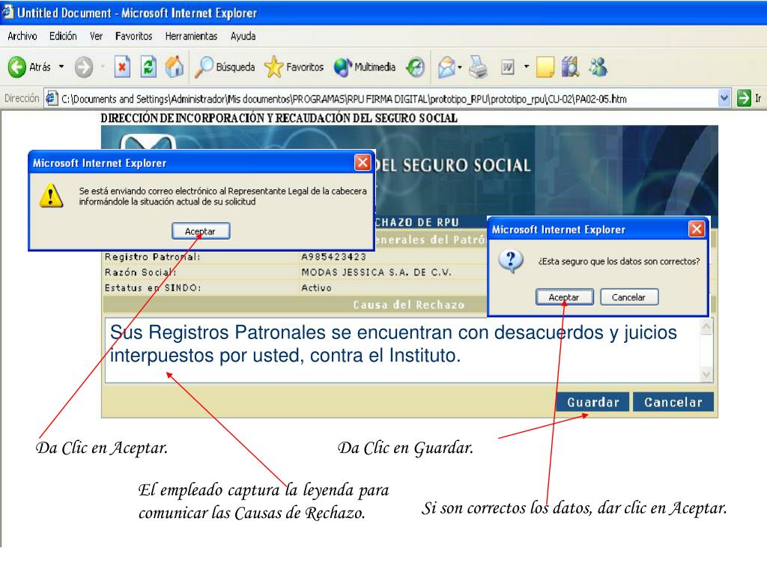
Task: Click the History clock icon
Action: click(415, 67)
